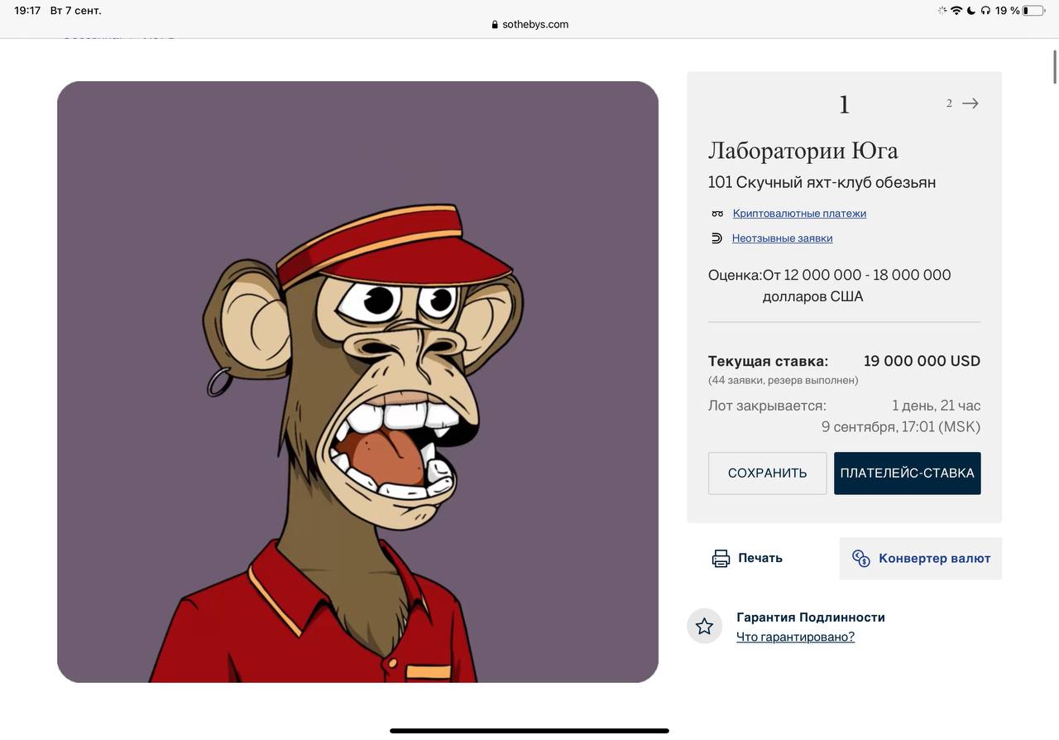The width and height of the screenshot is (1059, 740).
Task: Click the Текущая ставка: label
Action: pyautogui.click(x=768, y=361)
